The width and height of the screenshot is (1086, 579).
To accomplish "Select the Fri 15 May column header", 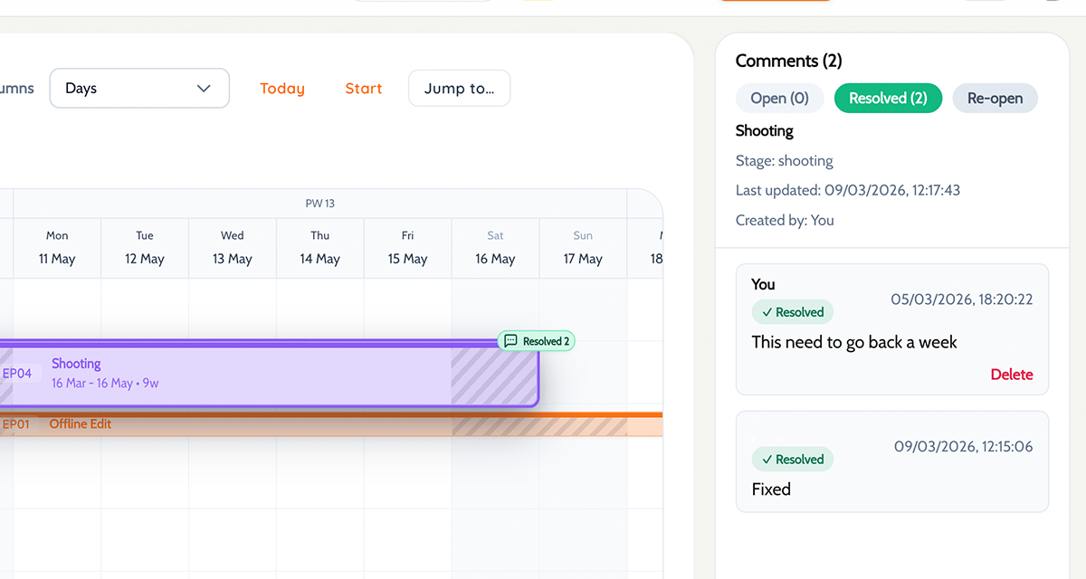I will (x=407, y=248).
